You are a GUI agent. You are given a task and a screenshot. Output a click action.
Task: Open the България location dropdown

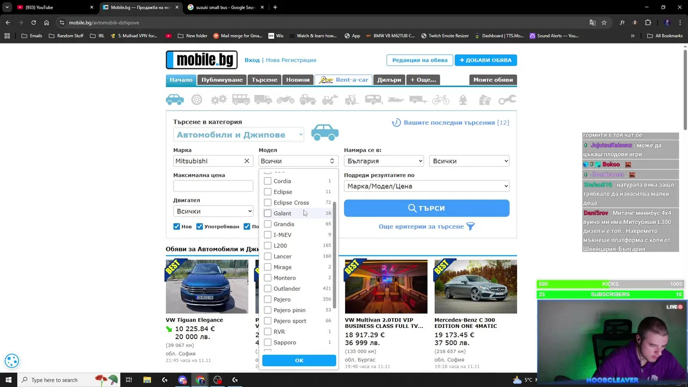pos(384,161)
